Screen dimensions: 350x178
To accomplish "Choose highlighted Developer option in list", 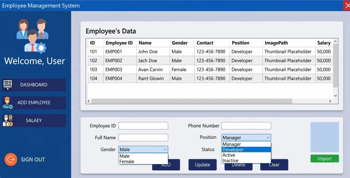I will [x=246, y=150].
